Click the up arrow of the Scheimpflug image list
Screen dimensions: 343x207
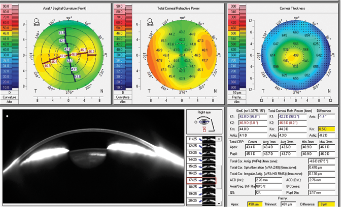[x=219, y=139]
